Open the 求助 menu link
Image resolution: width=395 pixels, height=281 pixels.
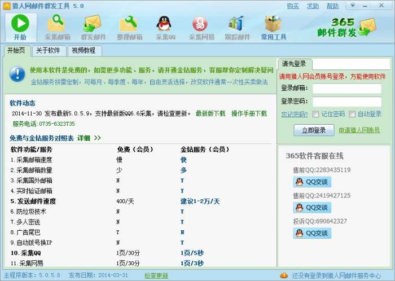[313, 6]
